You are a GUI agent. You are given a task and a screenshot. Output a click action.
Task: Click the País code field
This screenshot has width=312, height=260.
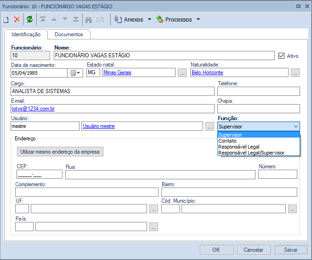(x=24, y=227)
